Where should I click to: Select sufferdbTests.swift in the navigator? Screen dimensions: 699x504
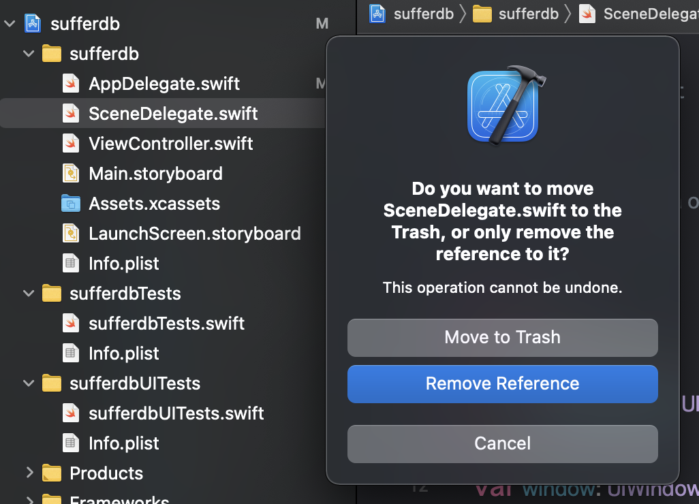[x=167, y=323]
